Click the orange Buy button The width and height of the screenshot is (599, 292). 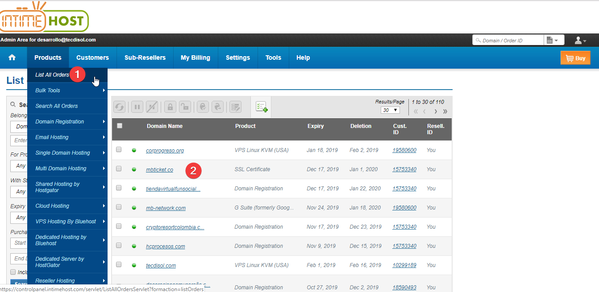tap(575, 58)
